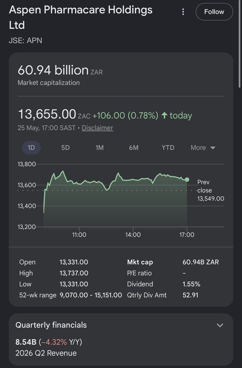
Task: Click the 60.94 billion market capitalization value
Action: click(53, 70)
